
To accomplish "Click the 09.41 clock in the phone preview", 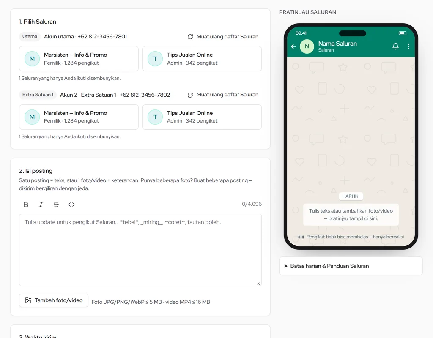I will point(301,33).
